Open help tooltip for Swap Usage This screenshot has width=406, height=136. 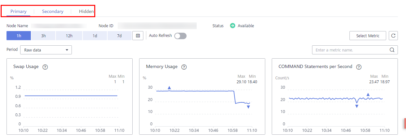tap(45, 67)
